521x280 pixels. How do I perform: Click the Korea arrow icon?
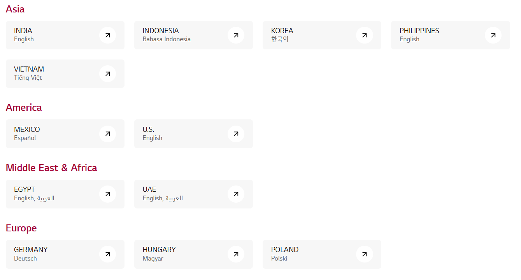[x=364, y=35]
